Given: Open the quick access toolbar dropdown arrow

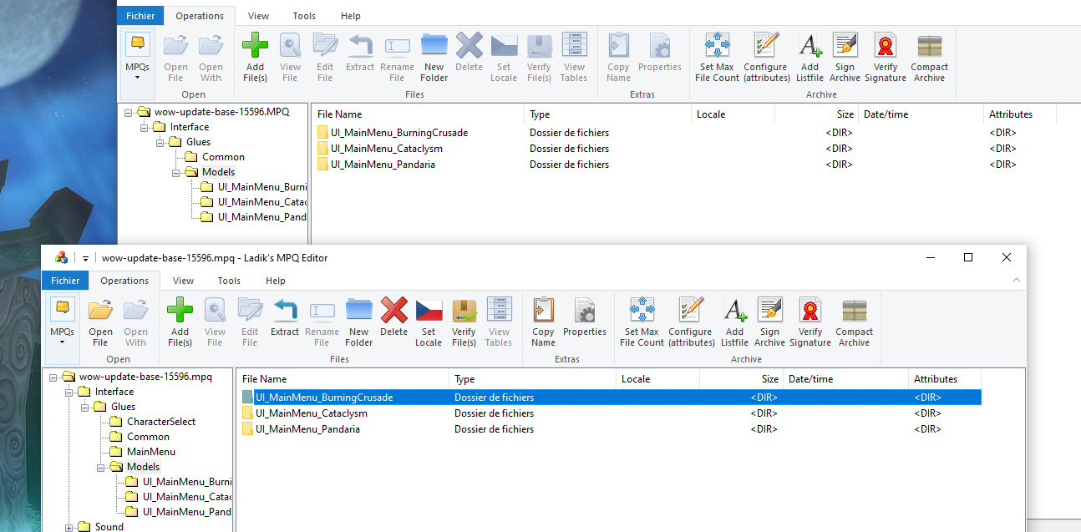Looking at the screenshot, I should [x=85, y=258].
